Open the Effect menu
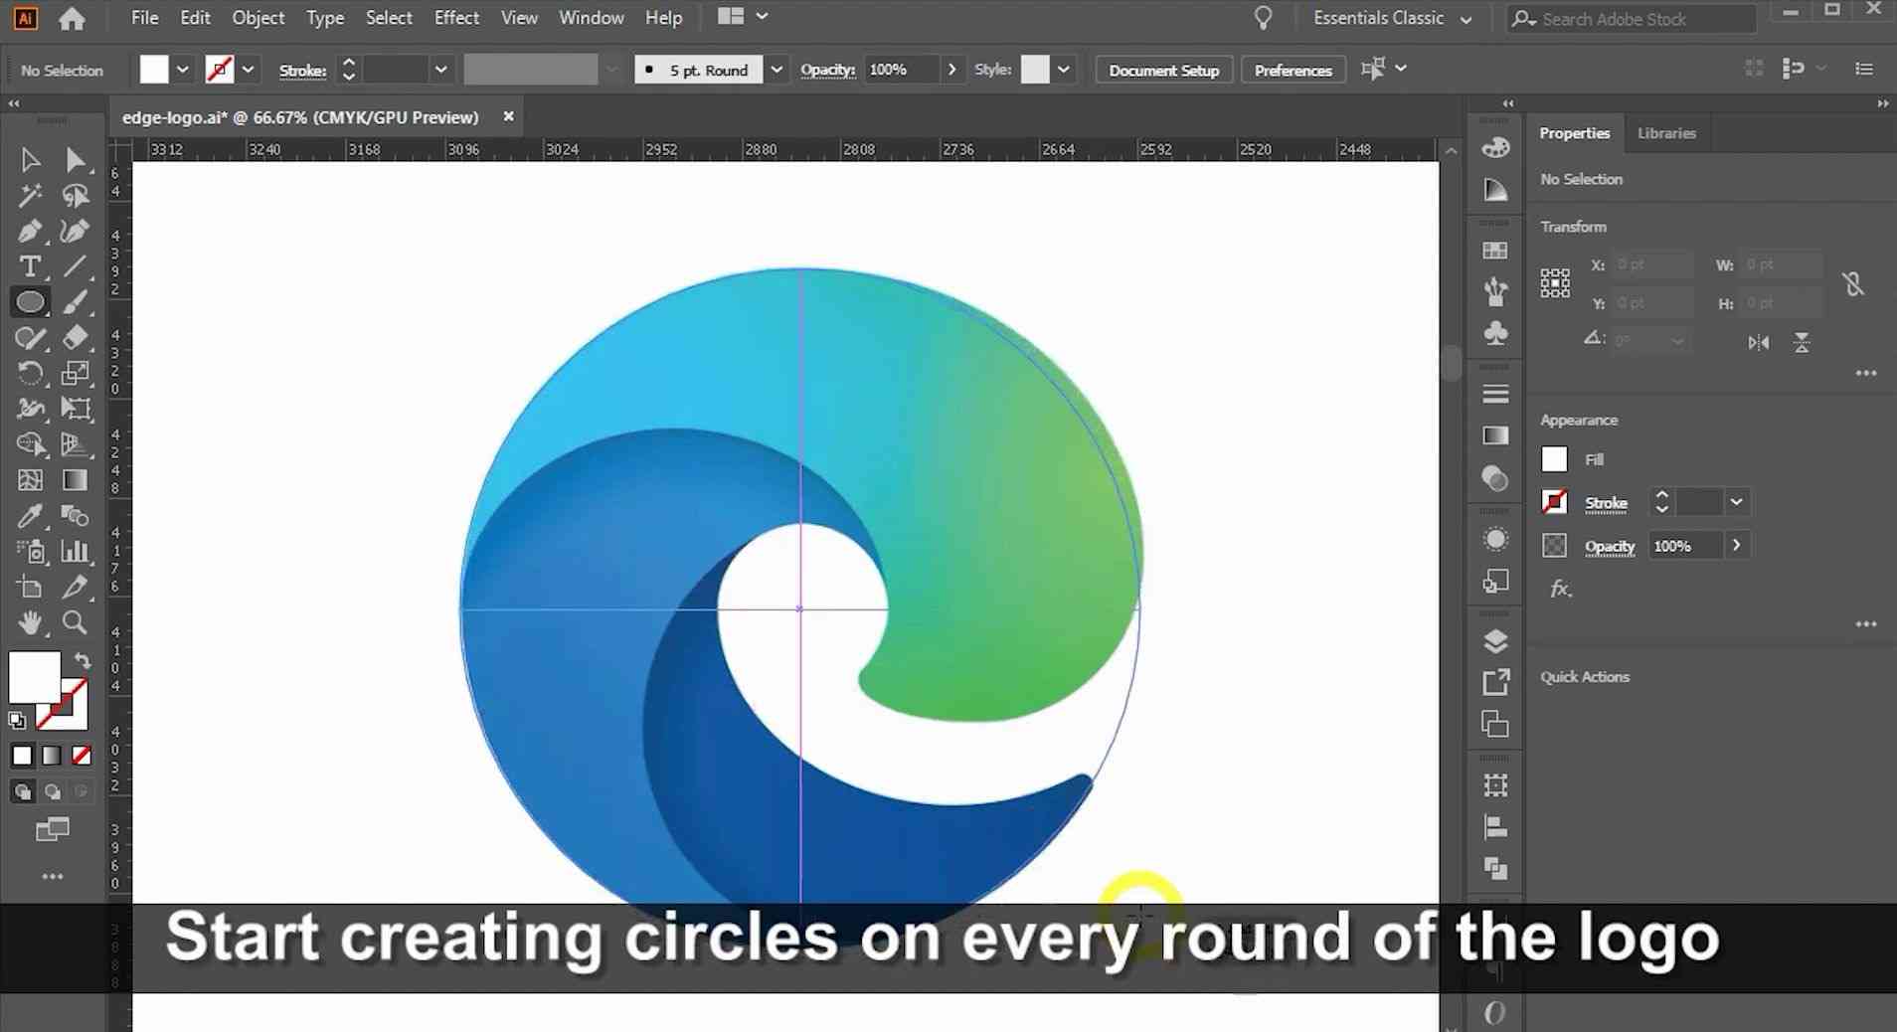This screenshot has width=1897, height=1032. coord(456,18)
